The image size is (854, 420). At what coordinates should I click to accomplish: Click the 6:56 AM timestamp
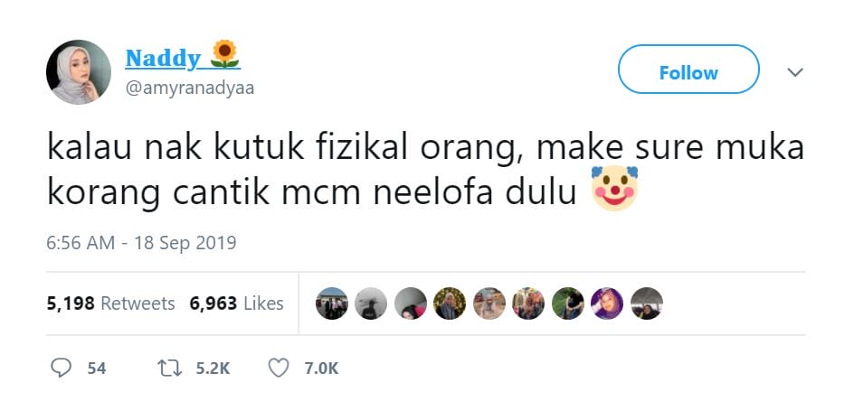pyautogui.click(x=81, y=243)
